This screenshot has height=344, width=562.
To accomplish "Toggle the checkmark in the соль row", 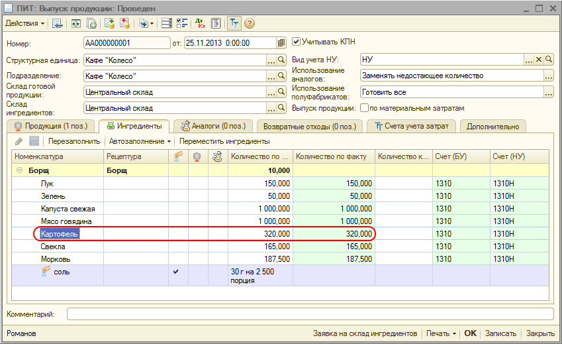I will 175,272.
